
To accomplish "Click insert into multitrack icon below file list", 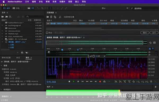I will point(22,53).
